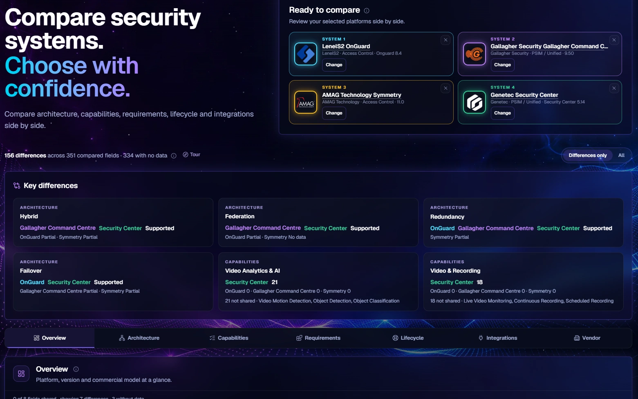This screenshot has height=399, width=638.
Task: Click the 156 differences count text
Action: 25,156
